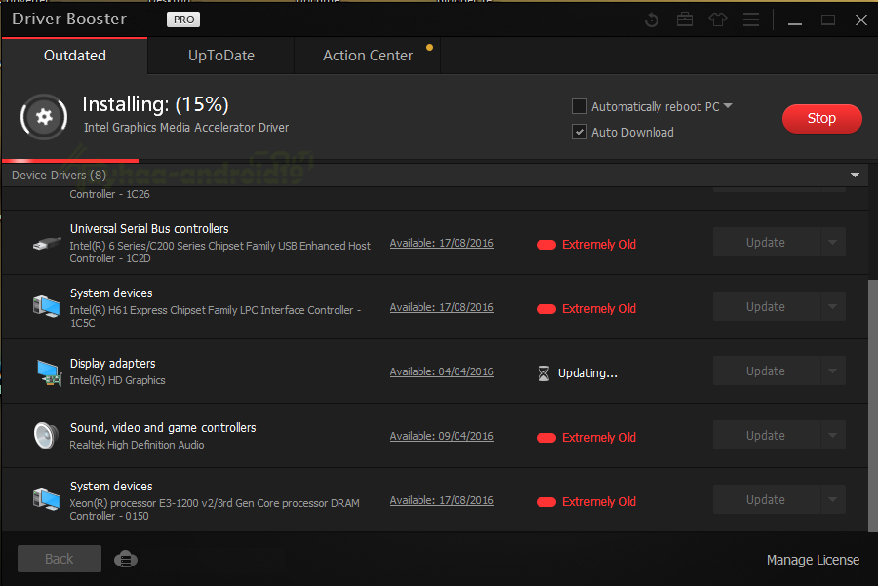
Task: Open the hamburger main menu
Action: click(x=750, y=20)
